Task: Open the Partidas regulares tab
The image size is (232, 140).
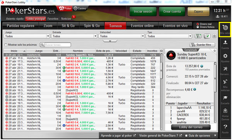Action: 20,26
